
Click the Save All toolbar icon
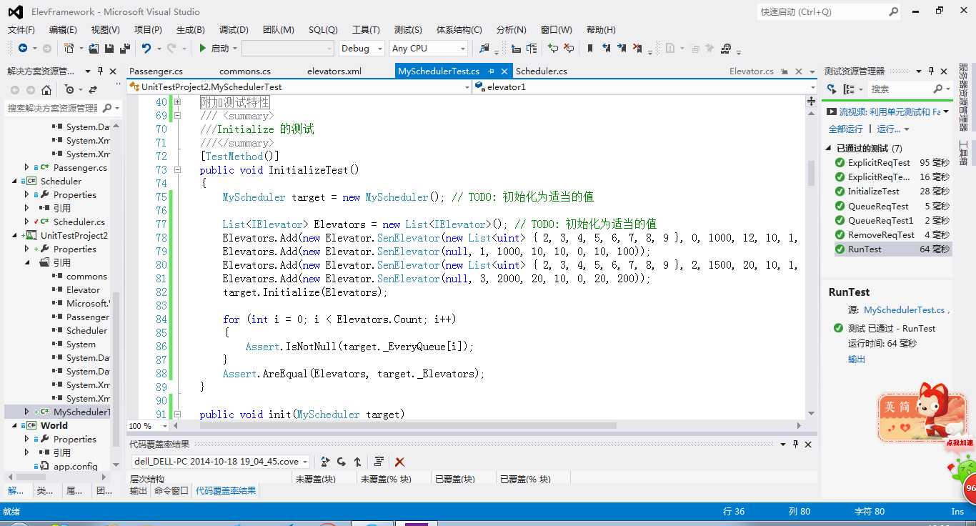coord(125,49)
